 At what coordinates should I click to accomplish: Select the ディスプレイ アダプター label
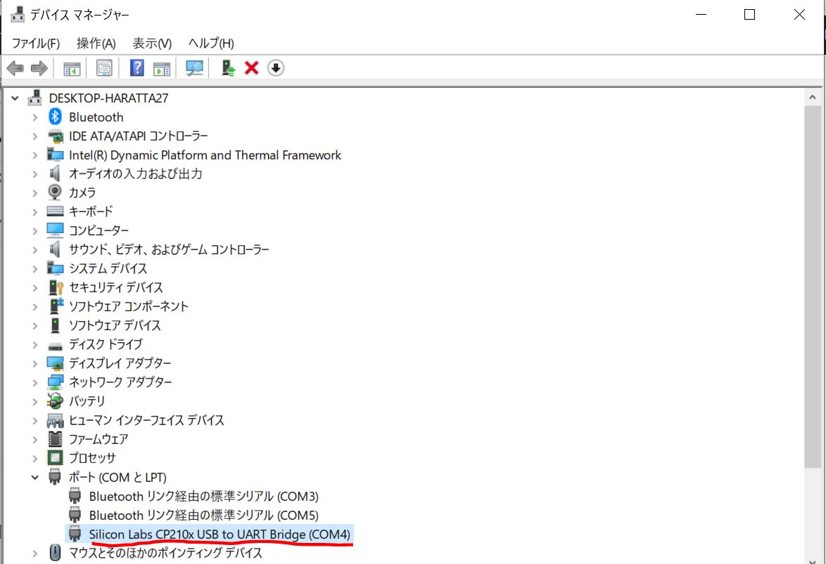(120, 363)
